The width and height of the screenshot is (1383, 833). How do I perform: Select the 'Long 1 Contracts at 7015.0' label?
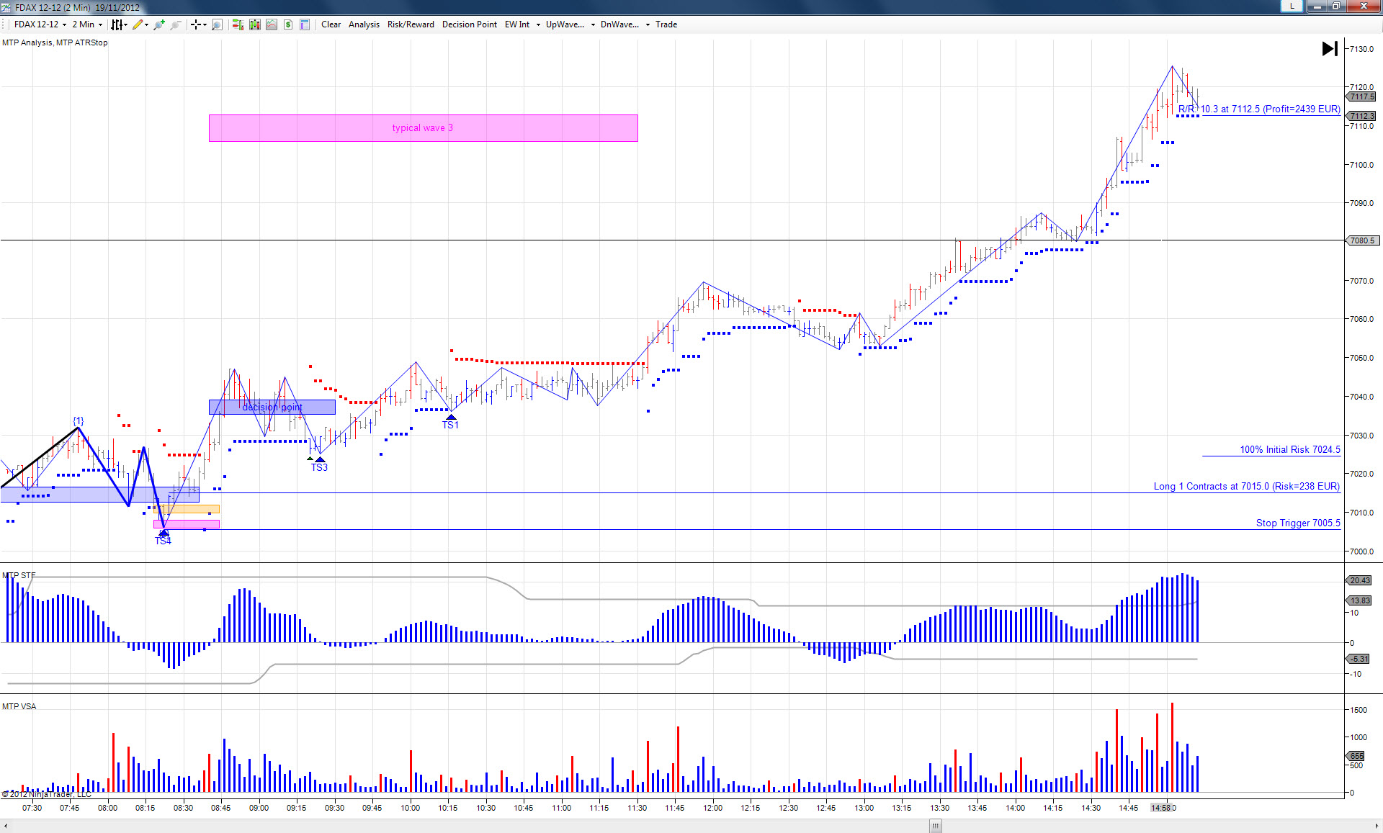[1247, 487]
